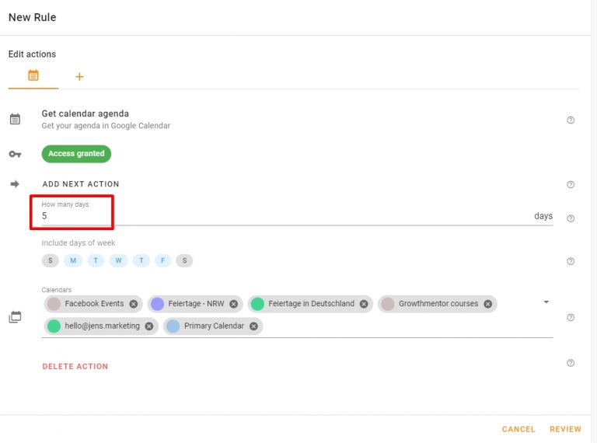
Task: Add a new action with plus tab
Action: pos(79,77)
